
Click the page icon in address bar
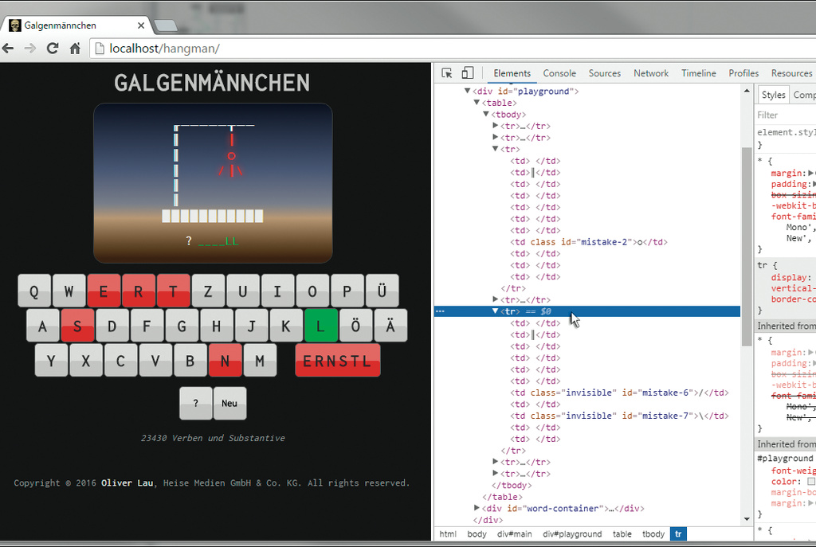click(x=99, y=49)
